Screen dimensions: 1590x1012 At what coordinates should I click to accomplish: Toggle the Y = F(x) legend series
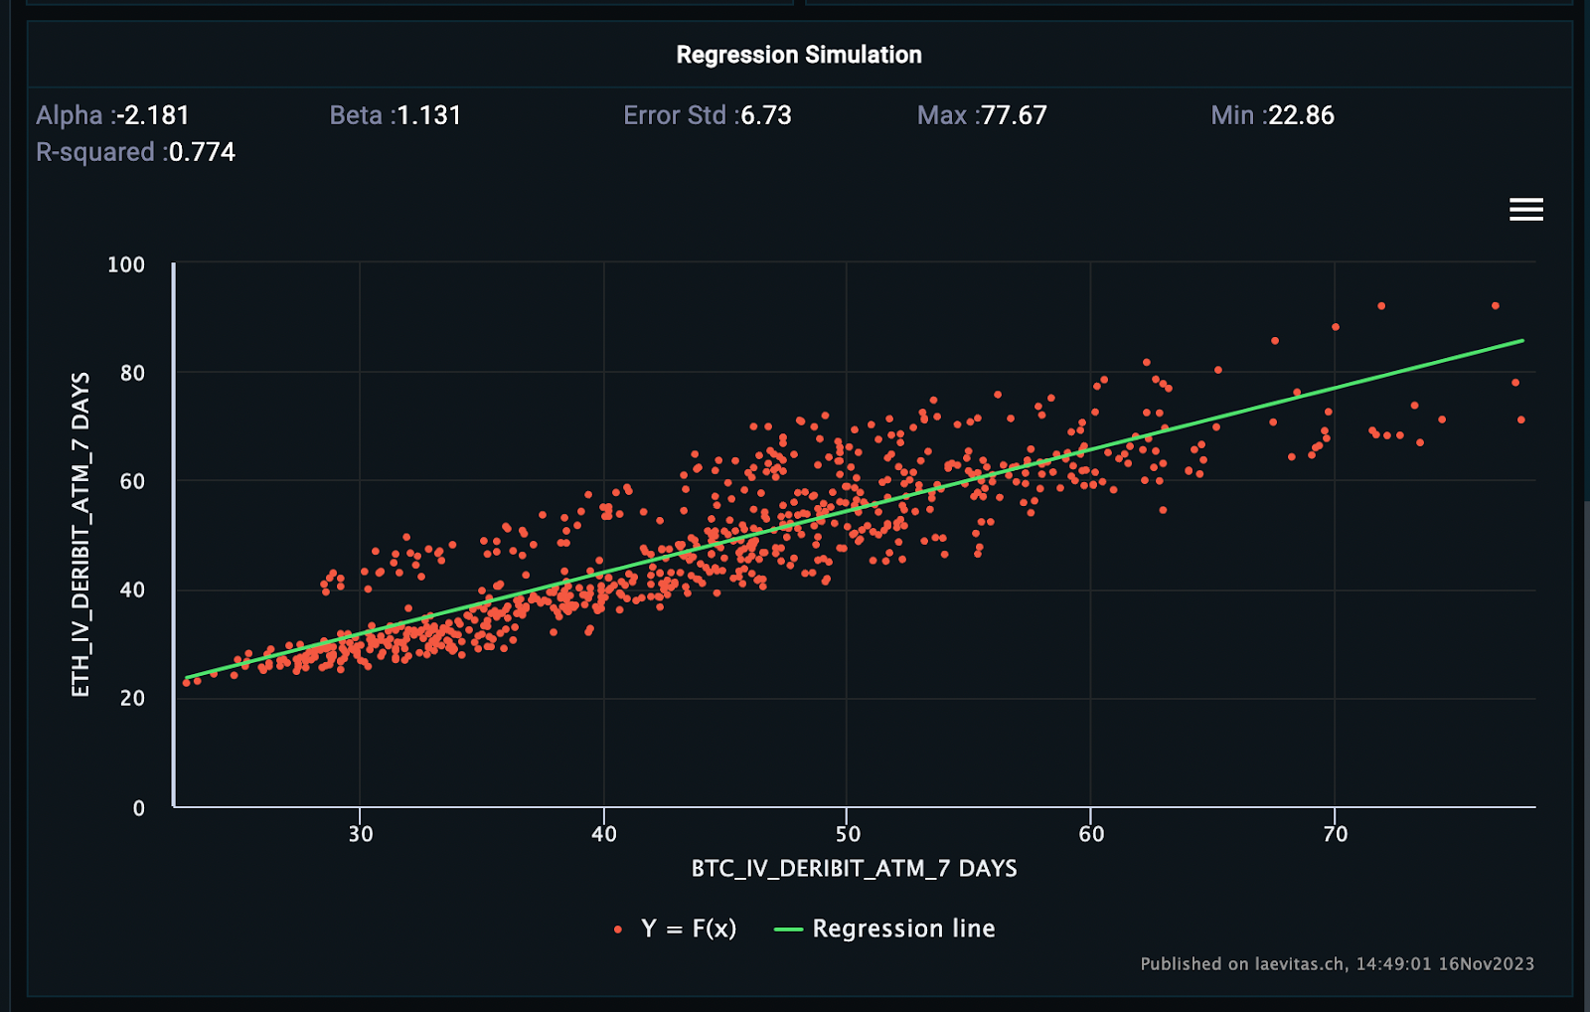click(677, 928)
